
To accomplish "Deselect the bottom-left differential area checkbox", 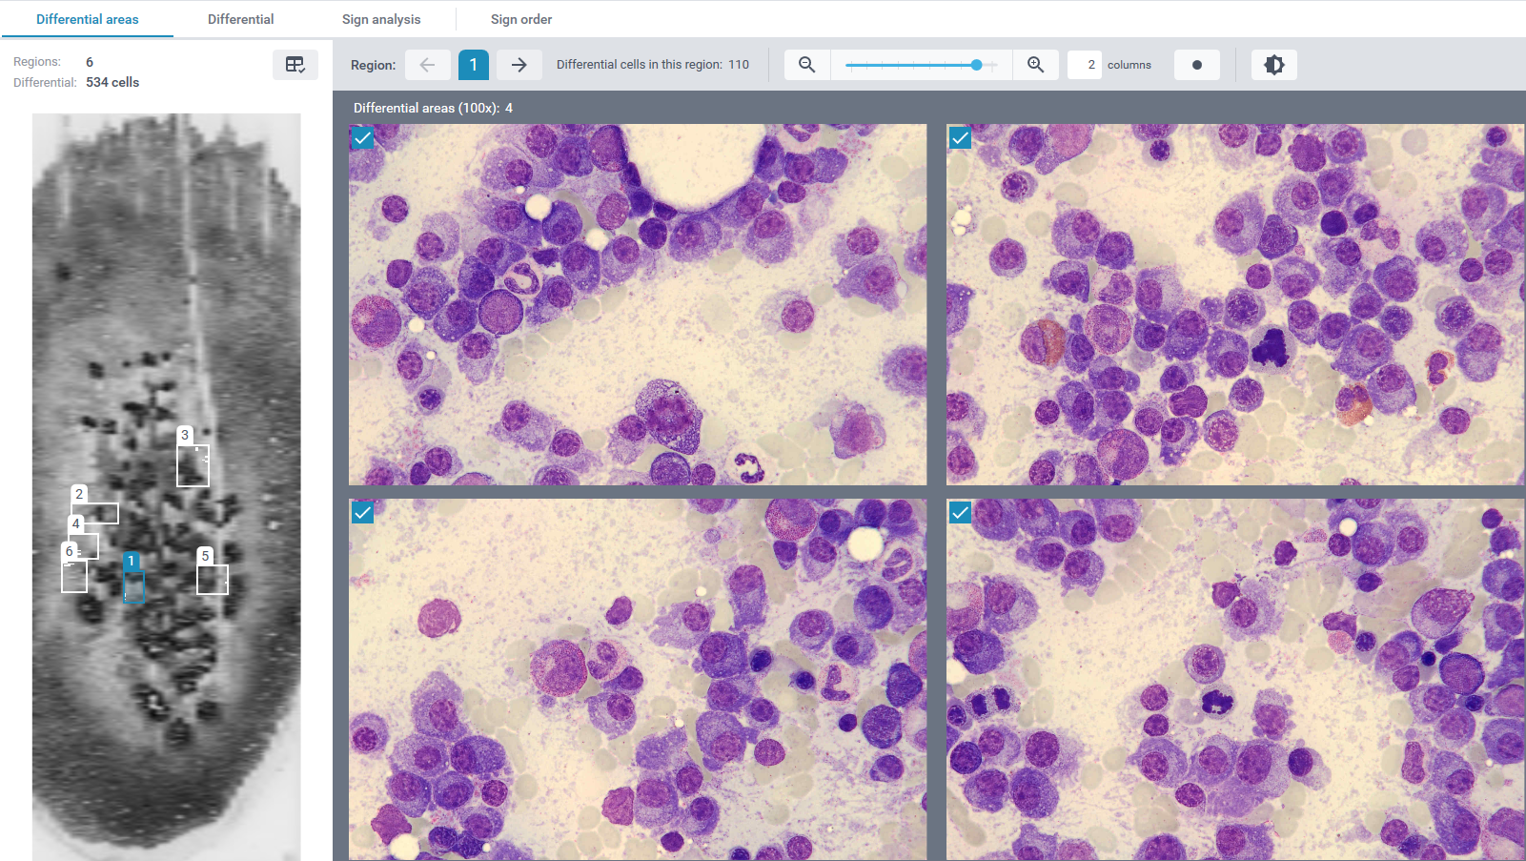I will (x=363, y=513).
